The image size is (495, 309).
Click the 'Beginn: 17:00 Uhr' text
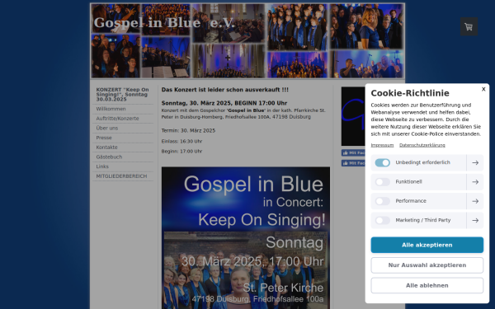tap(181, 152)
